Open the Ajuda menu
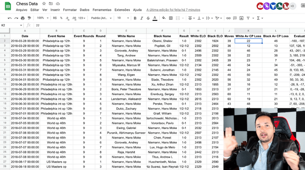The width and height of the screenshot is (305, 170). click(137, 10)
